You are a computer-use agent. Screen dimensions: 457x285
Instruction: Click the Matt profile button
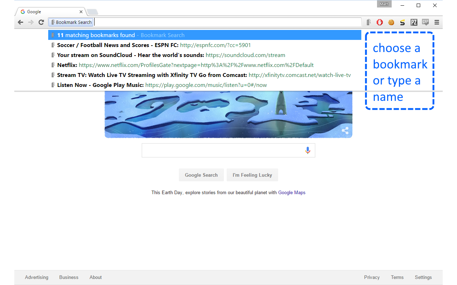tap(384, 4)
